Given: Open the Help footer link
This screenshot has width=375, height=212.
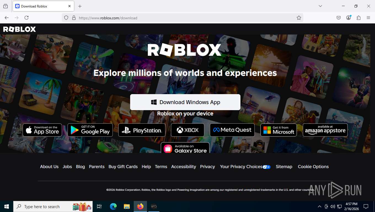Looking at the screenshot, I should tap(146, 167).
